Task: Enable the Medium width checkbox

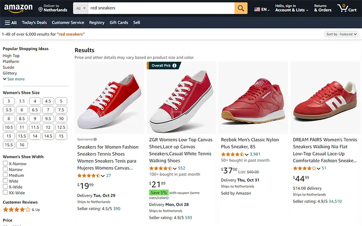Action: tap(5, 175)
